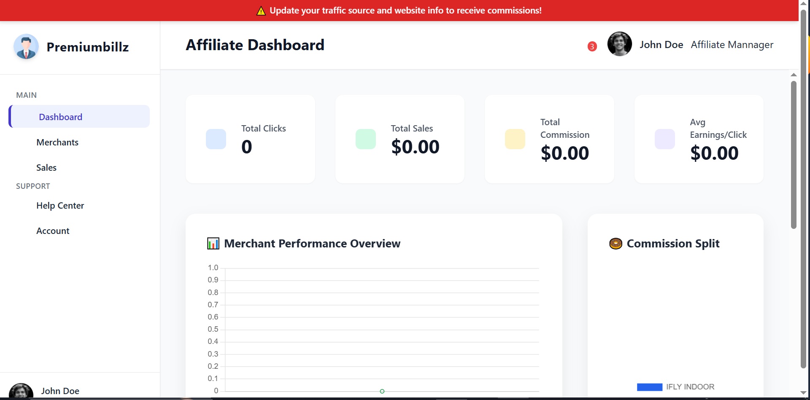Click the donut icon beside Commission Split
Image resolution: width=810 pixels, height=400 pixels.
click(616, 244)
